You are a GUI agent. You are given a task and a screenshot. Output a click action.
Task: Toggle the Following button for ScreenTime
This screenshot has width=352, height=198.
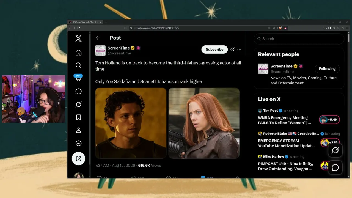(x=327, y=69)
